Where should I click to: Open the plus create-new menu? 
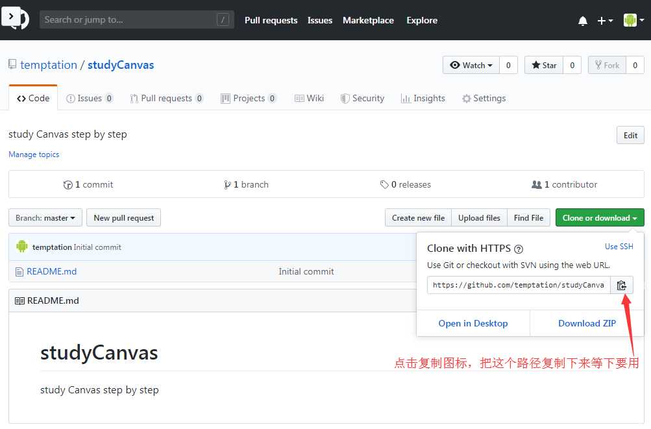pos(605,20)
